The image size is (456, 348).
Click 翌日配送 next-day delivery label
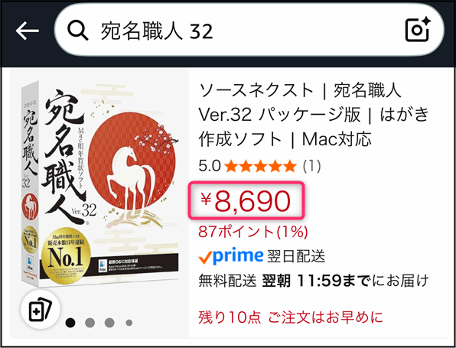click(296, 256)
